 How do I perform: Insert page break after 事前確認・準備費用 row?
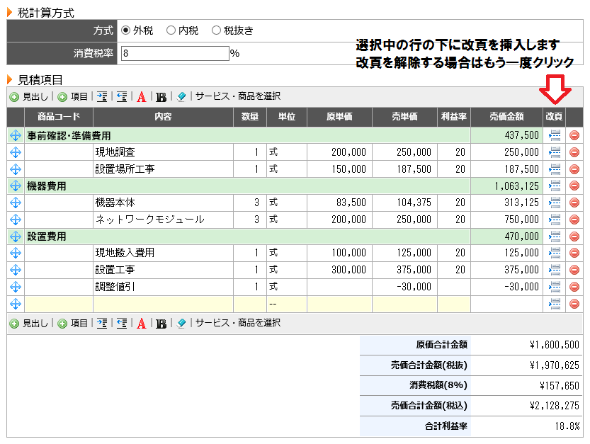click(x=555, y=135)
